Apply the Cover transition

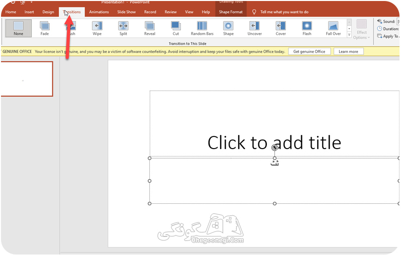pos(280,28)
